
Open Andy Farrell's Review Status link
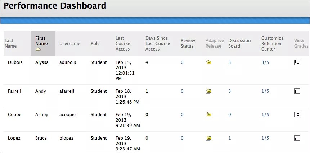(182, 91)
